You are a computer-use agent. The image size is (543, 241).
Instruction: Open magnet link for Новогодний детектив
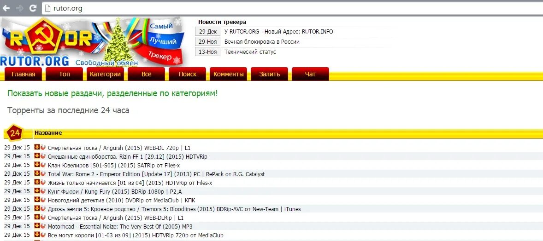tap(43, 200)
